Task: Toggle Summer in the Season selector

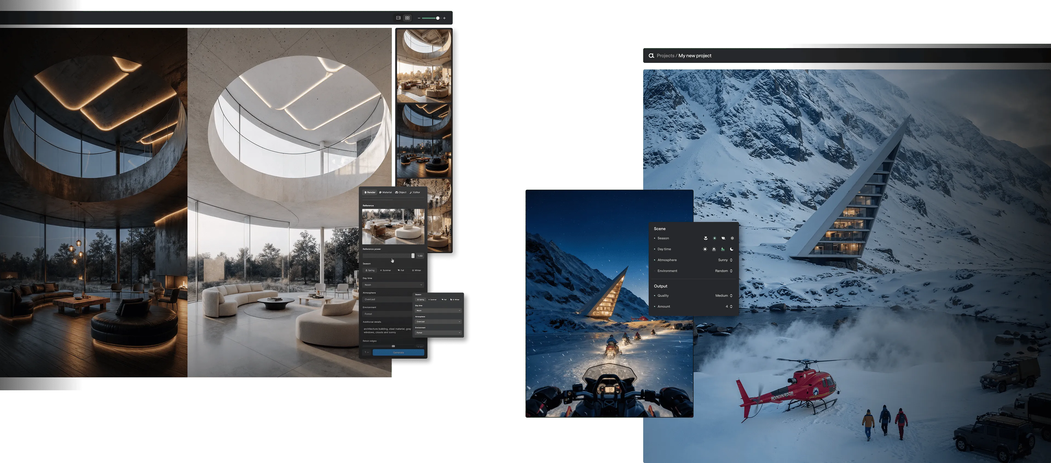Action: [x=386, y=270]
